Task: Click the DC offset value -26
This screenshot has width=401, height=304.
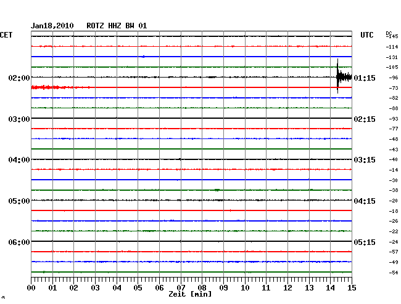Action: [x=394, y=222]
